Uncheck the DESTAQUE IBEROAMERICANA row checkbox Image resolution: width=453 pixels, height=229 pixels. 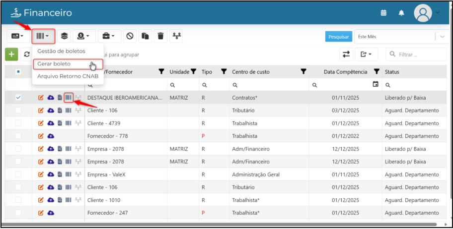18,98
